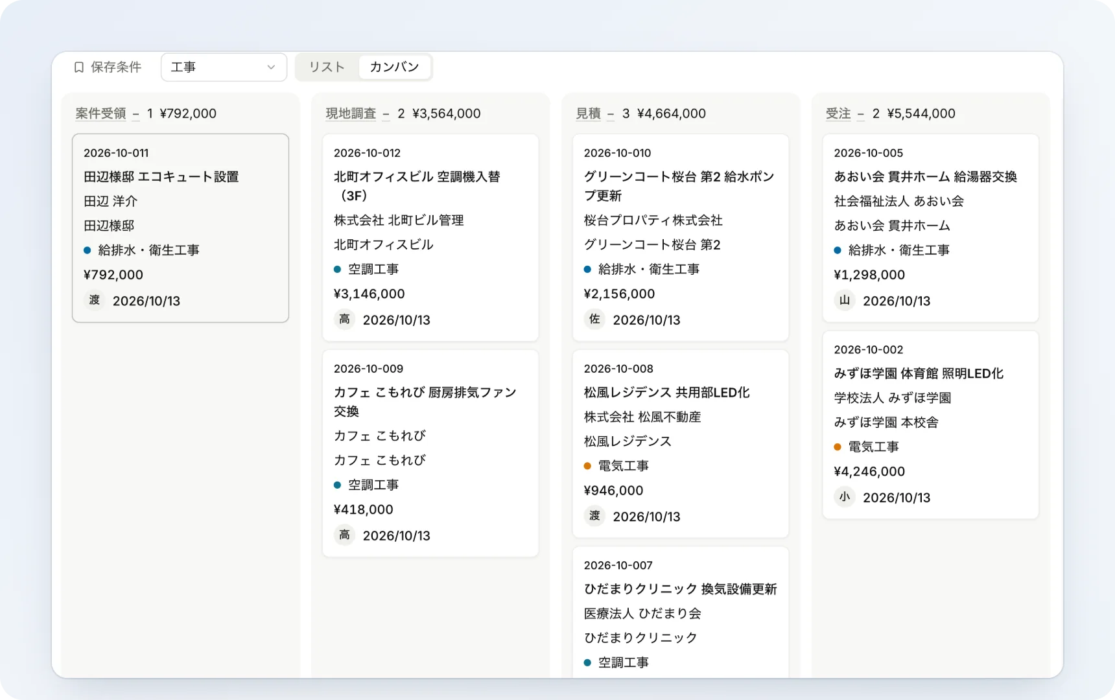Screen dimensions: 1115x700
Task: Open card カフェ こもれび 厨房排気ファン交換
Action: (x=430, y=454)
